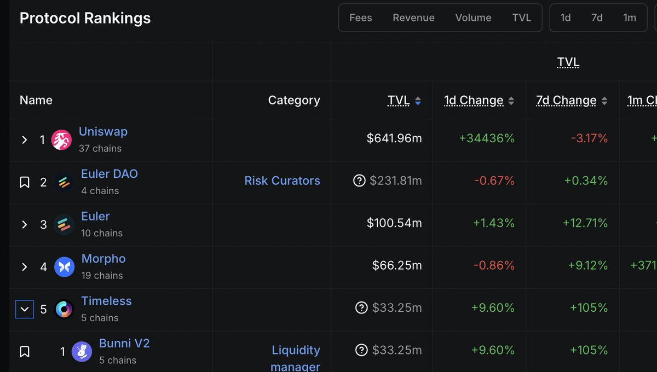Click Uniswap 7d change -3.17%
This screenshot has width=657, height=372.
589,138
